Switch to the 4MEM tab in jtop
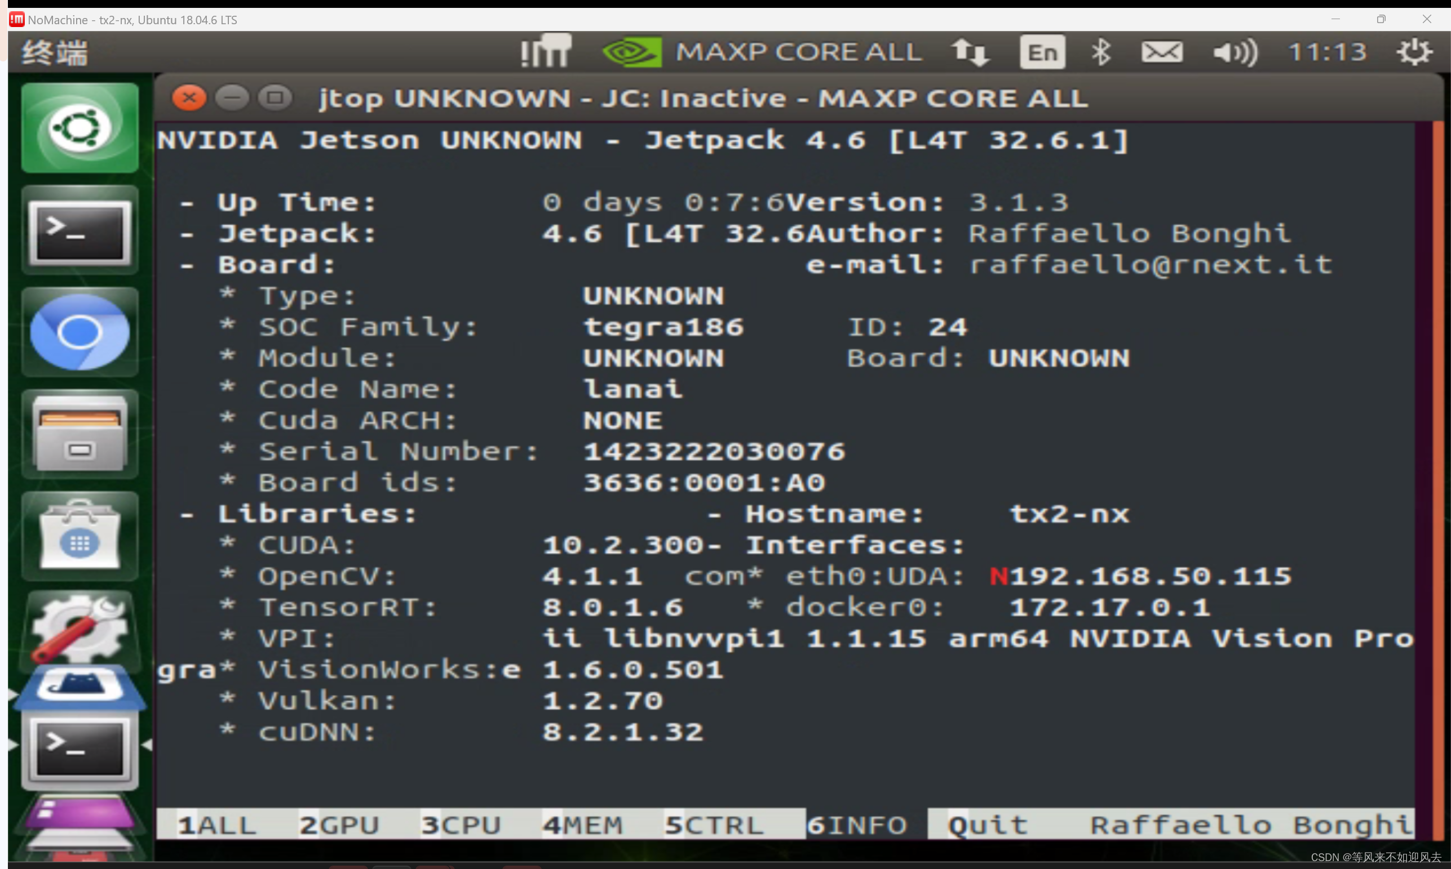 coord(582,825)
